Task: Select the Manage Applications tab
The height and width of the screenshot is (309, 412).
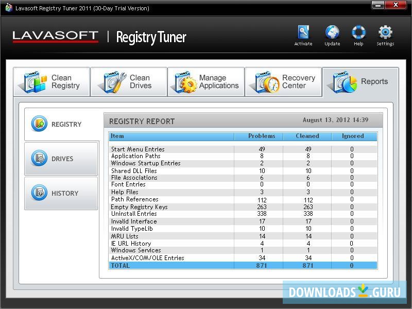Action: 206,81
